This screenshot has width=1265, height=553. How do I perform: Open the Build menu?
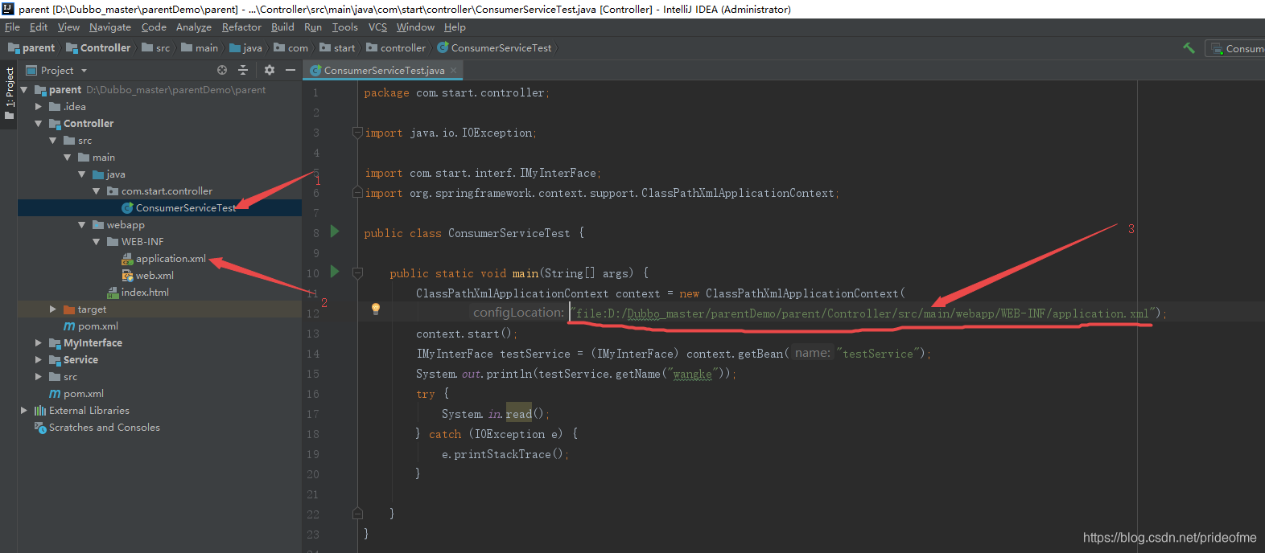(282, 27)
